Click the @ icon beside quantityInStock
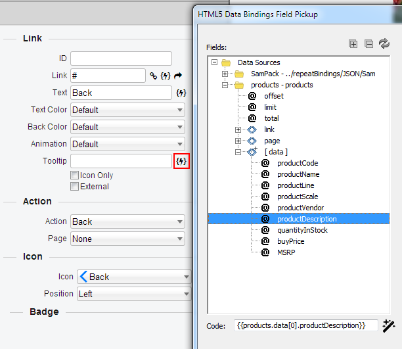 (265, 230)
